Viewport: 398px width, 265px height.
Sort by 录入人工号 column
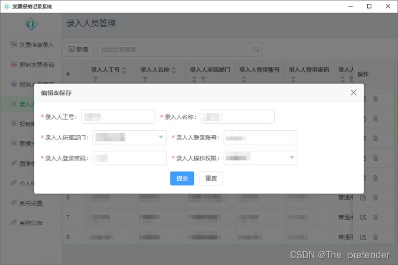pyautogui.click(x=124, y=70)
